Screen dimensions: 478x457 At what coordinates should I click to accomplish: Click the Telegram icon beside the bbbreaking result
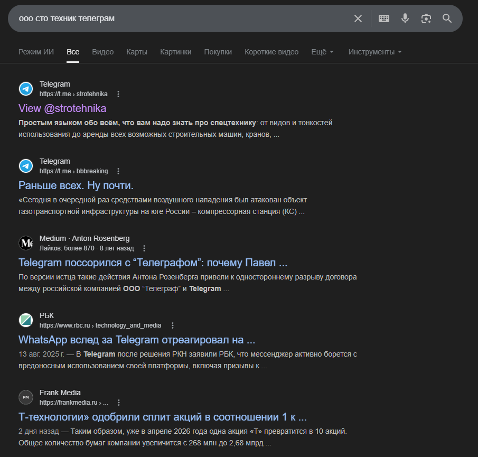(x=26, y=165)
